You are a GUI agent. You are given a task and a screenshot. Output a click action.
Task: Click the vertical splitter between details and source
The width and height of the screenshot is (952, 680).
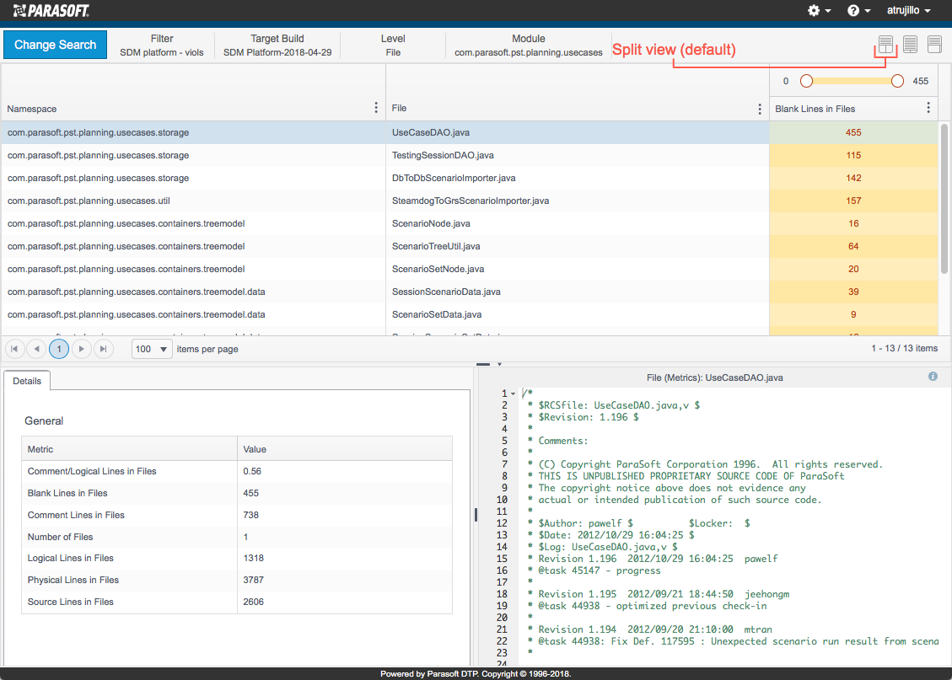[x=476, y=515]
